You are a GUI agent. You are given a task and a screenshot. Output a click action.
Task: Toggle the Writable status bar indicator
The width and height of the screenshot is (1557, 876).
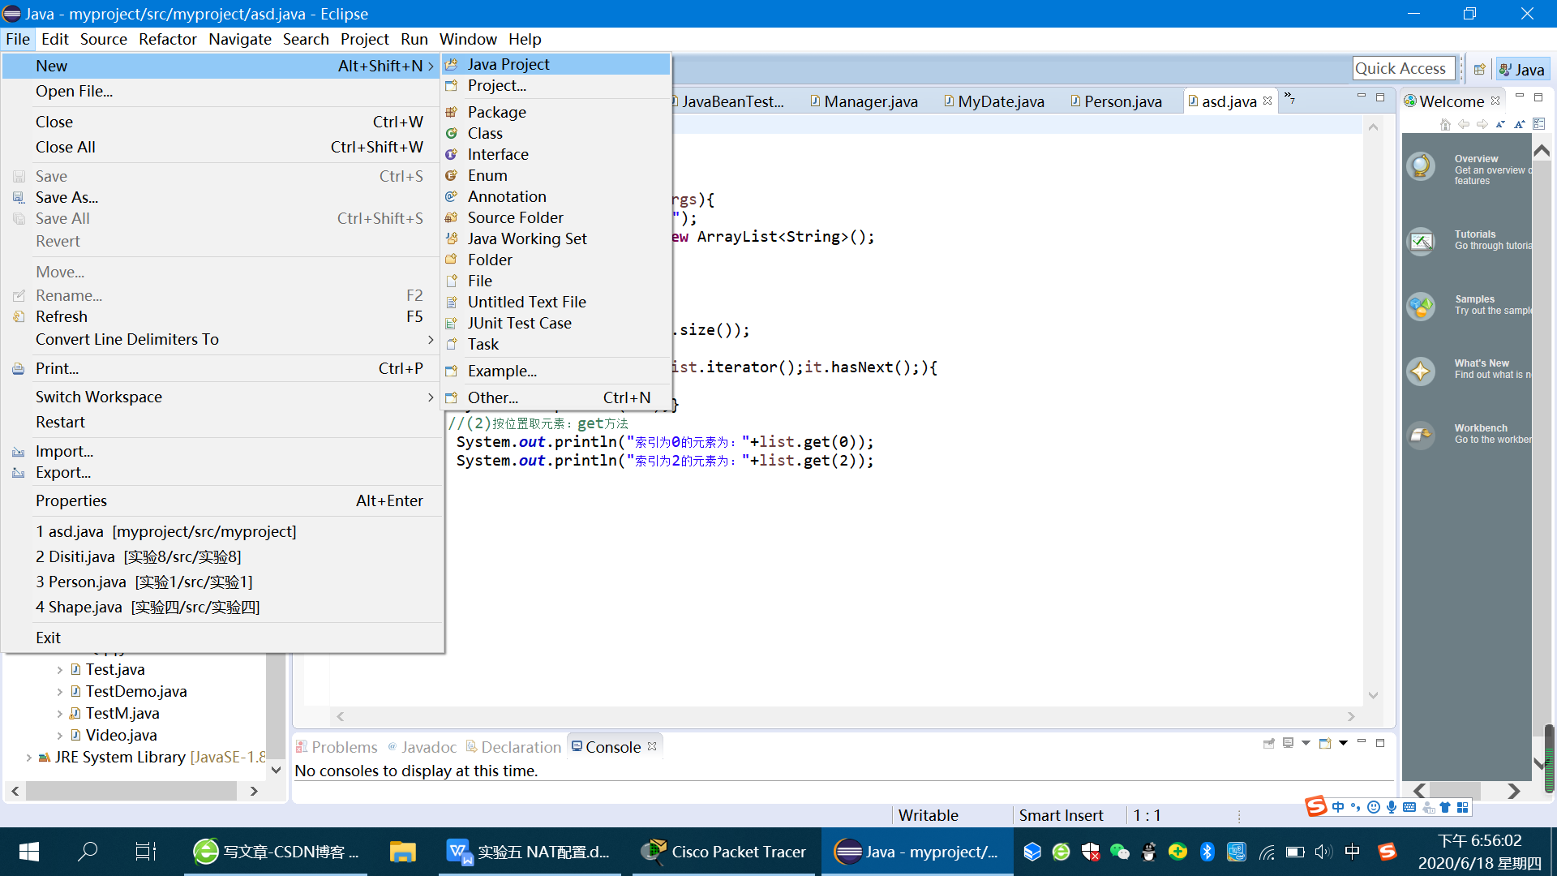pos(927,814)
